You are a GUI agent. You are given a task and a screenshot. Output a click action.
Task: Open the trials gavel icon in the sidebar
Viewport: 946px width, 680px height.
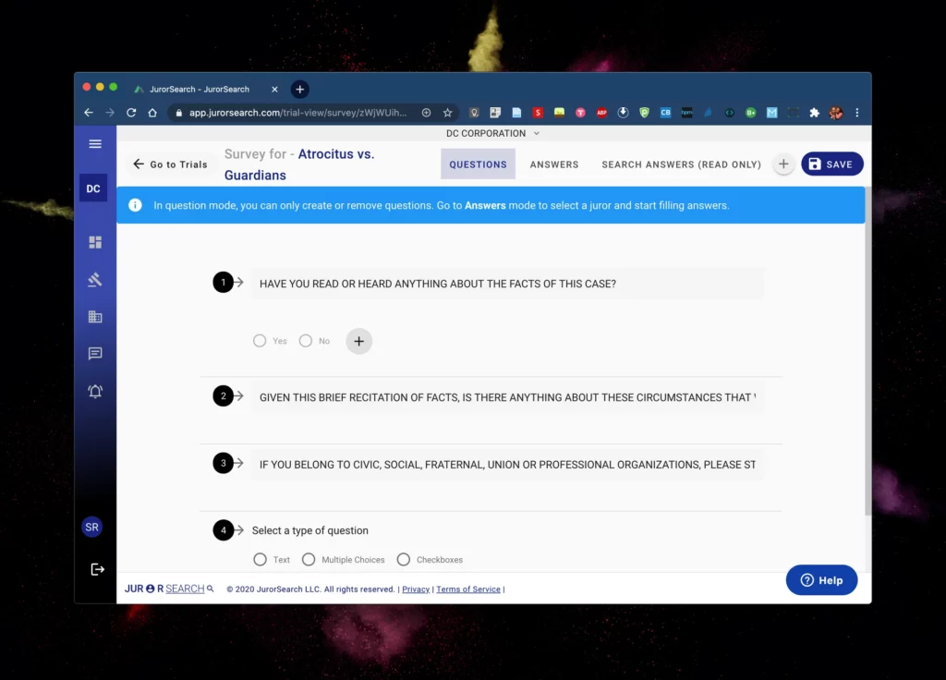pyautogui.click(x=95, y=279)
